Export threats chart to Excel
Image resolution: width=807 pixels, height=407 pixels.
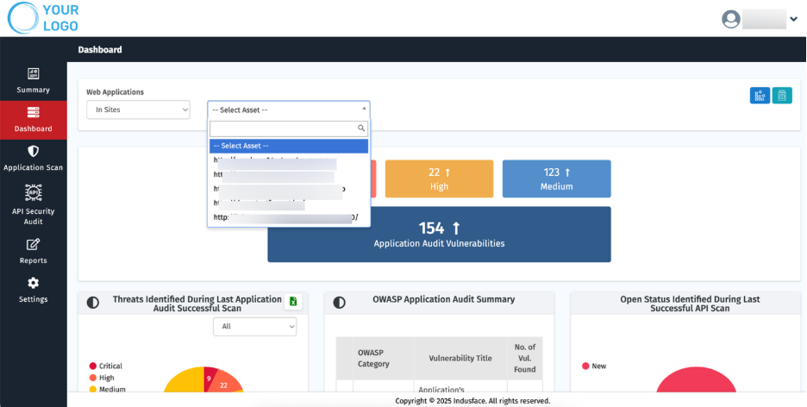click(293, 302)
